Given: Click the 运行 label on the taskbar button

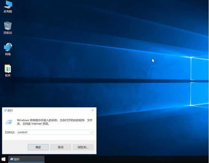Looking at the screenshot, I should point(17,159).
